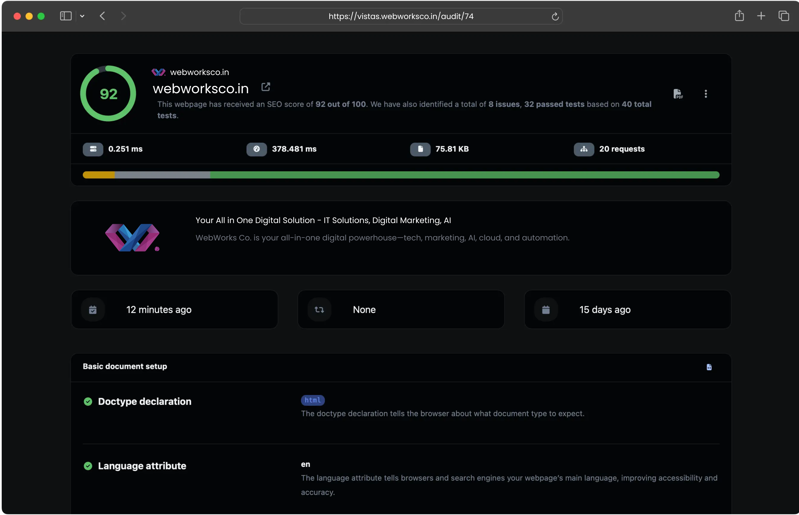Click the repeat icon beside None

[319, 310]
